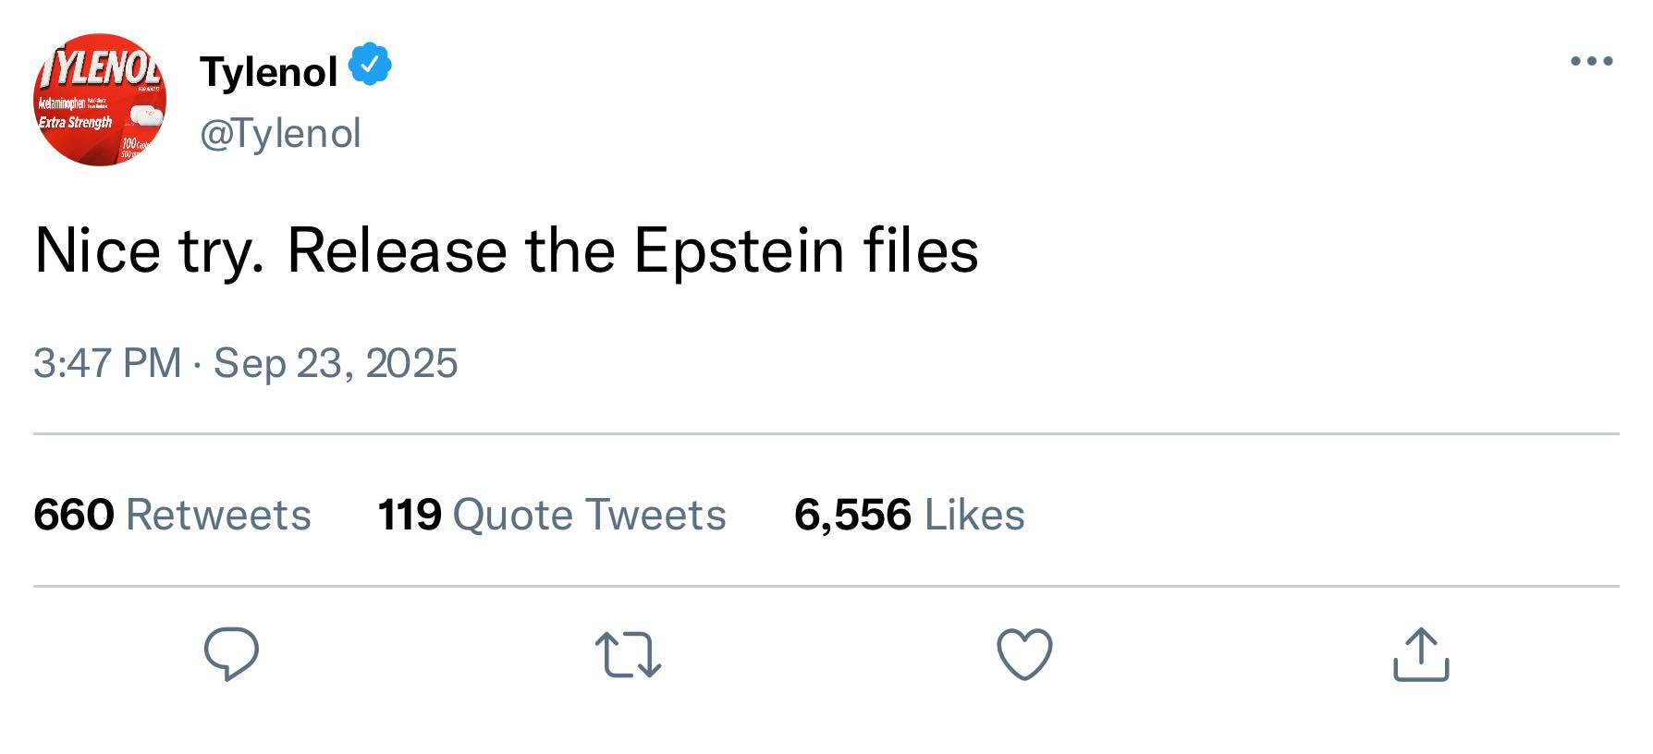Click the 6,556 likes count number
Screen dimensions: 1653x754
[x=852, y=515]
